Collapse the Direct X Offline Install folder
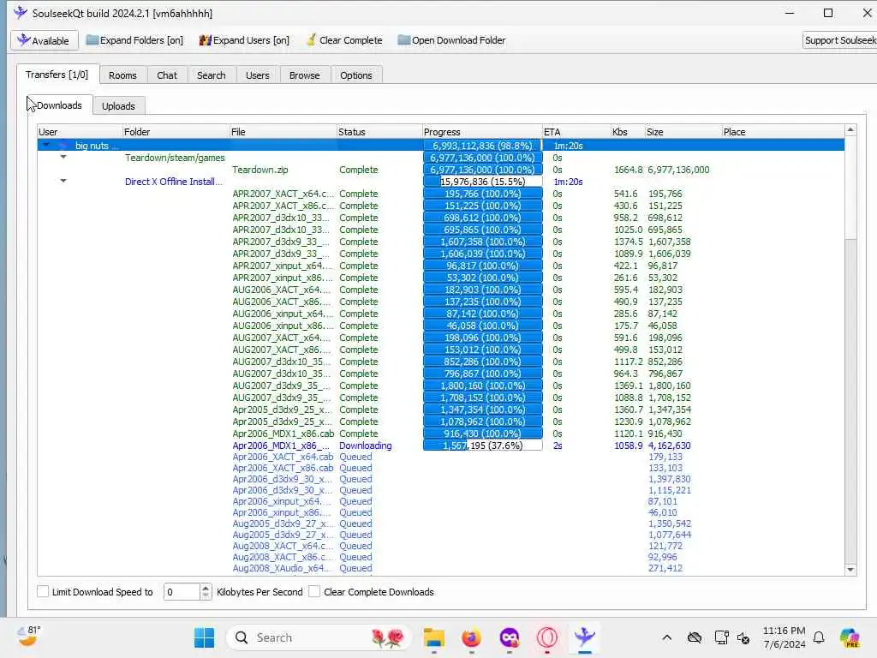The width and height of the screenshot is (877, 658). (x=63, y=181)
